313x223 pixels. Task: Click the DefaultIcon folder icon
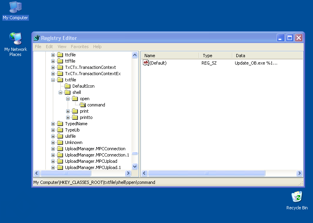67,86
